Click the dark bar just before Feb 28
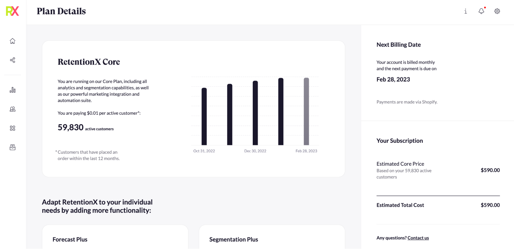 tap(281, 111)
